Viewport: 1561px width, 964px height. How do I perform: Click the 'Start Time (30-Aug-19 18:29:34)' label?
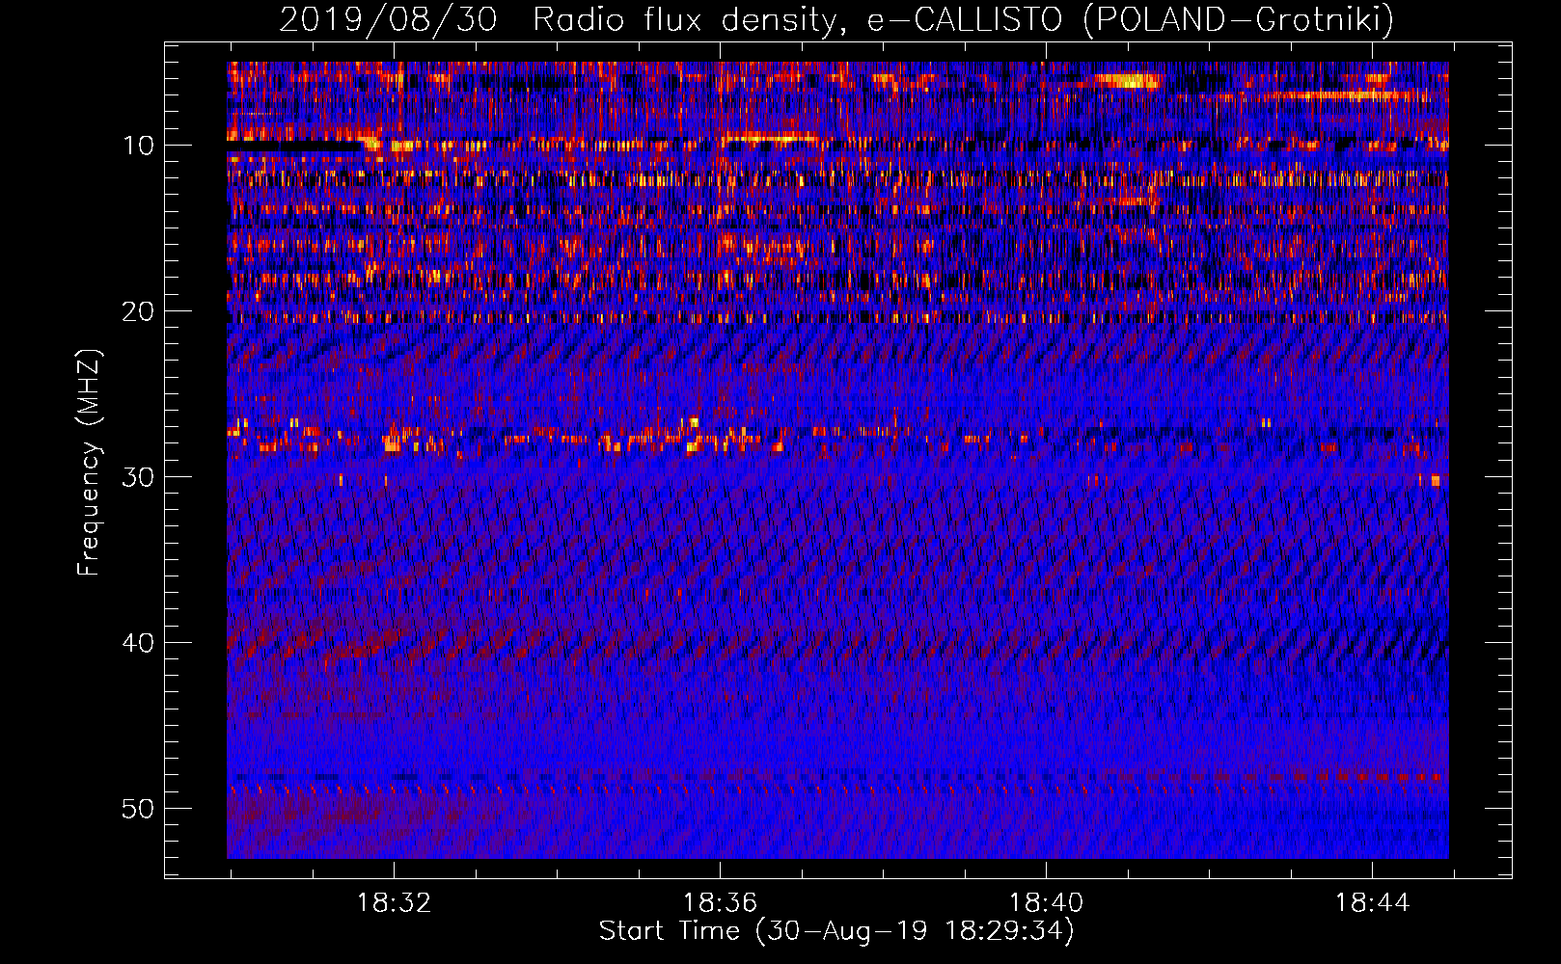point(836,931)
